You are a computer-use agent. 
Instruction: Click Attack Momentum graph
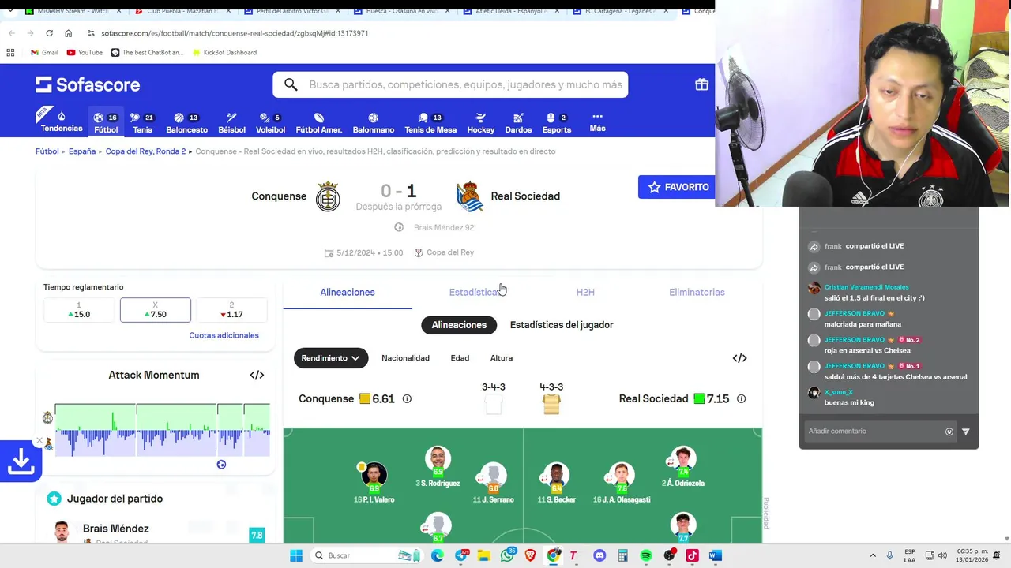click(x=162, y=430)
